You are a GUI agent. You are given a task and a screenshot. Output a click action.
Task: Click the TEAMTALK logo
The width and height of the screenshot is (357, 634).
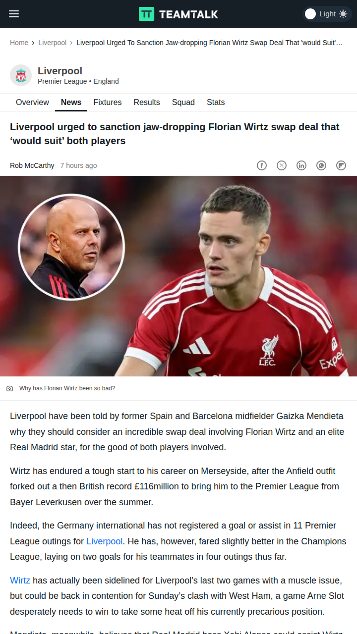point(178,14)
